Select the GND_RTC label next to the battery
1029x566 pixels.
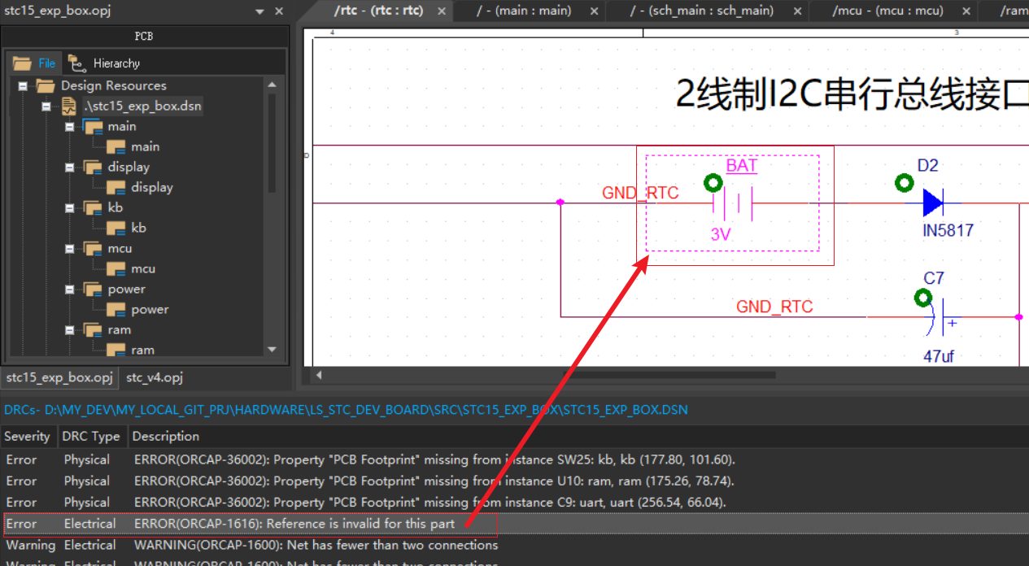coord(640,193)
